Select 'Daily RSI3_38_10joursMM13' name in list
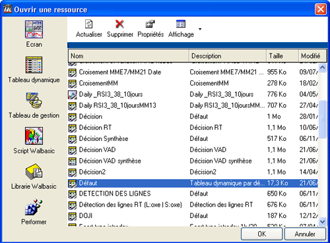 (x=117, y=105)
